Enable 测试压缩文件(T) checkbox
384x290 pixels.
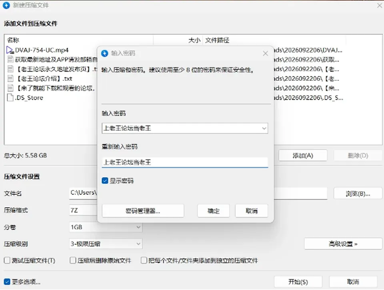tap(7, 260)
